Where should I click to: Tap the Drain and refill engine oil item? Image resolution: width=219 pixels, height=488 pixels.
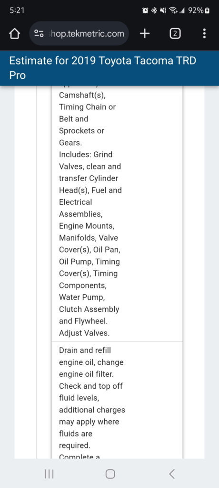(x=92, y=356)
